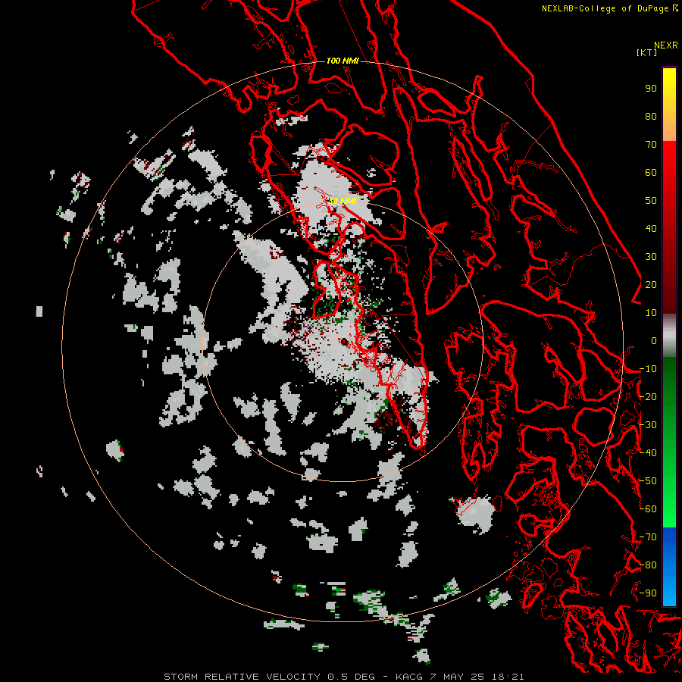Click the -80 value on the velocity scale
682x682 pixels.
648,565
